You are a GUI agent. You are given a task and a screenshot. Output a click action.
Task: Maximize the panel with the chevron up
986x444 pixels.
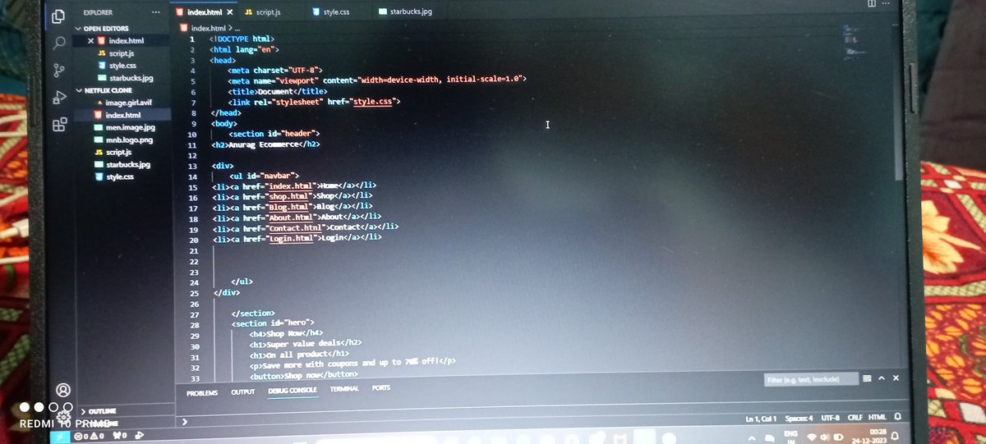(x=882, y=378)
